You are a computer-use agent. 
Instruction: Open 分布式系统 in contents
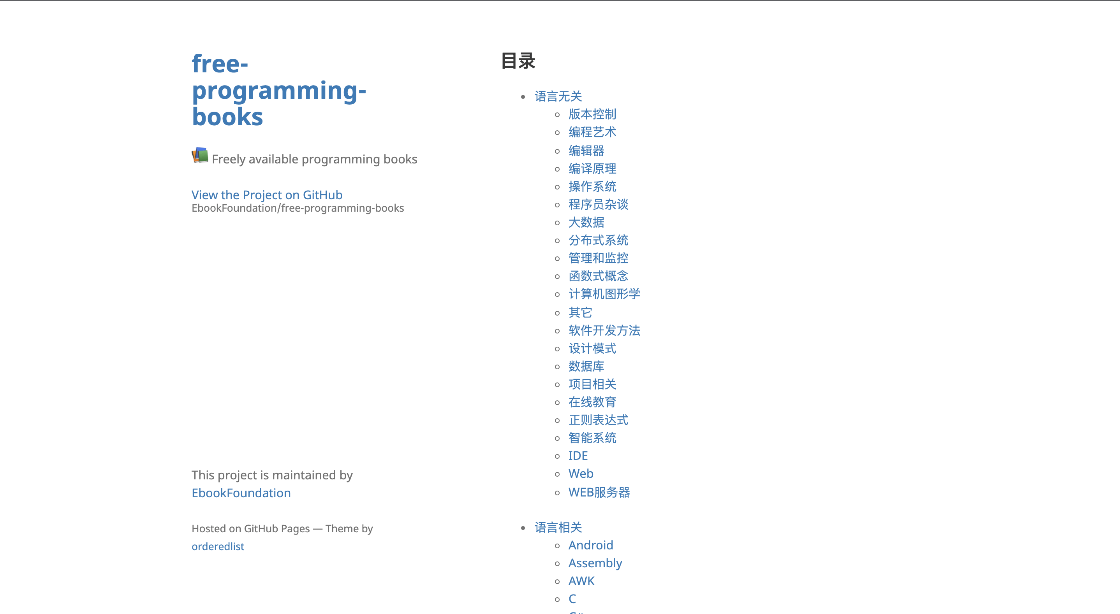(598, 240)
